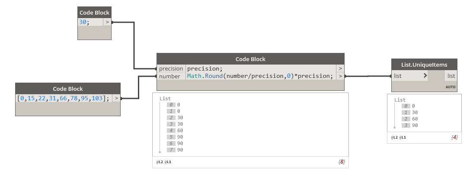473x173 pixels.
Task: Click the @L2 level label in the large preview
Action: click(x=160, y=162)
